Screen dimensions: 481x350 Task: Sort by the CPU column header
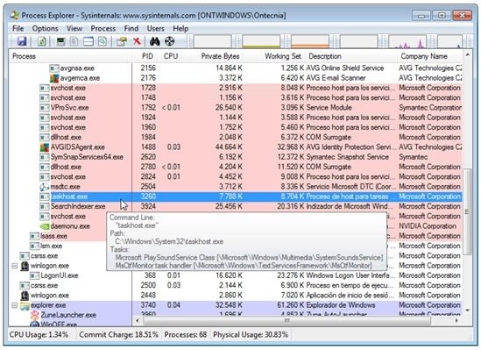pyautogui.click(x=171, y=56)
